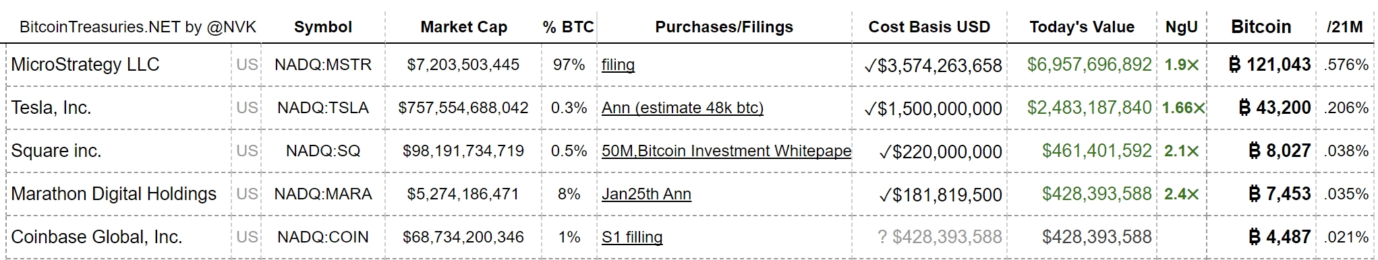Click the NADQ:TSLA symbol cell
Screen dimensions: 1378x260
323,108
